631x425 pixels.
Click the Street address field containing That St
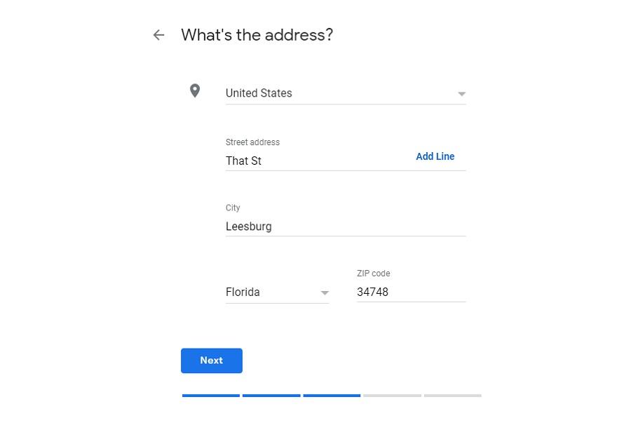[x=315, y=161]
